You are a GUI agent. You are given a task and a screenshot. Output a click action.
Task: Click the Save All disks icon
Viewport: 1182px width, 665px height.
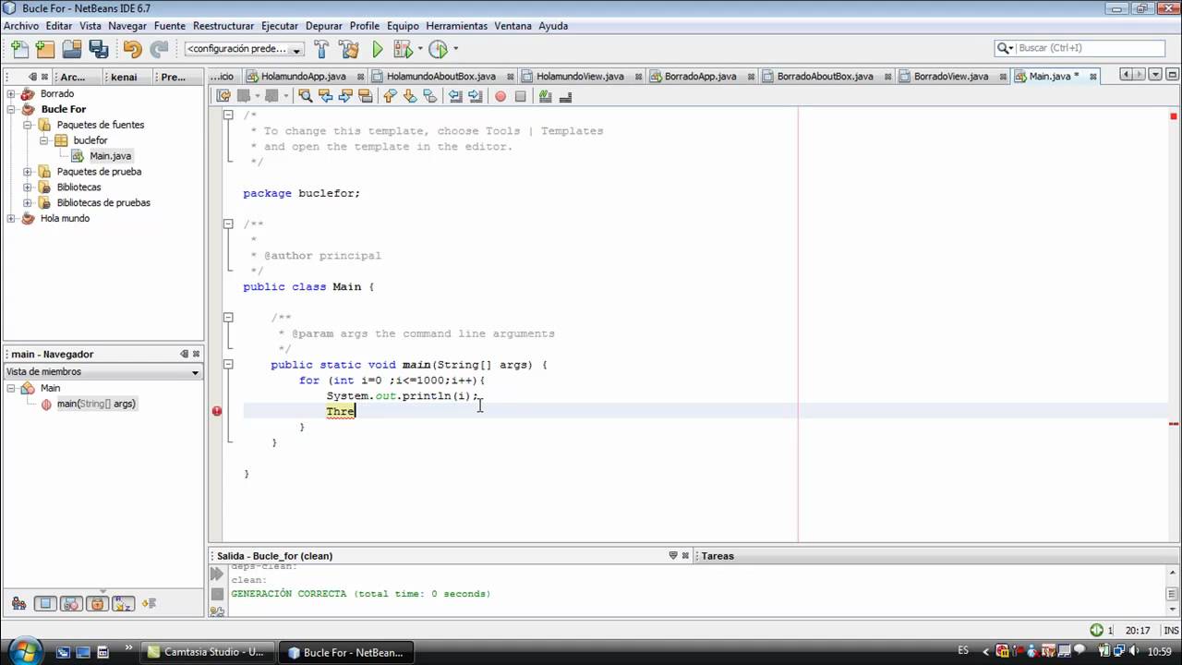tap(99, 49)
